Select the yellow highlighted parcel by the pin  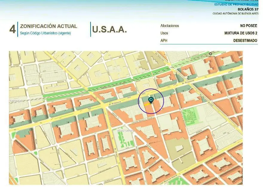pyautogui.click(x=147, y=104)
